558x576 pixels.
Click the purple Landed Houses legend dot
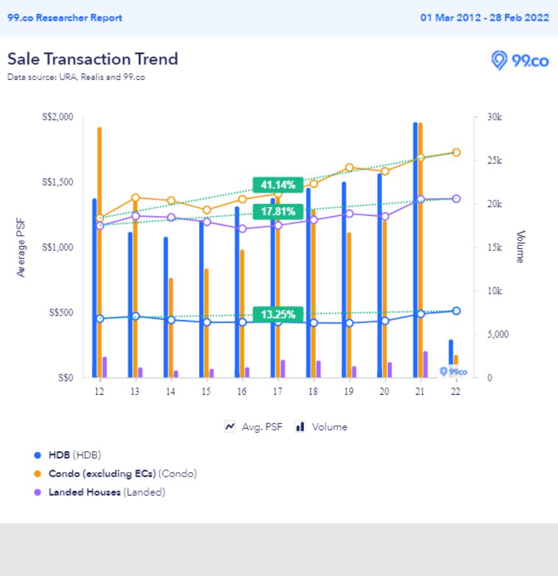(x=37, y=492)
